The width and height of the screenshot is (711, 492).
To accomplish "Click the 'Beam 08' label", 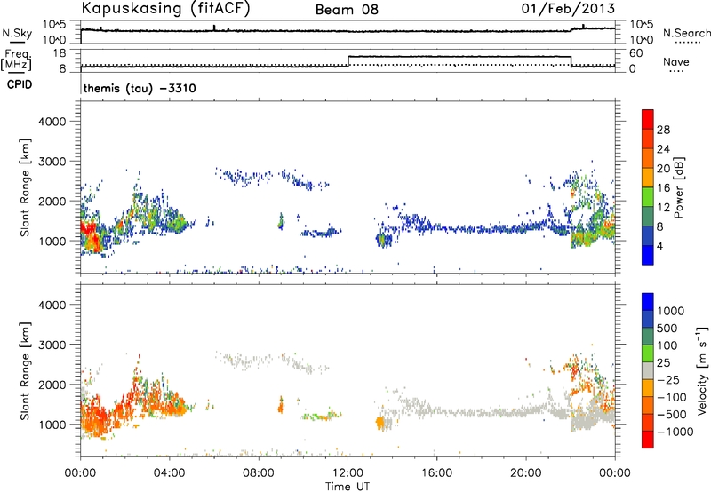I will click(x=347, y=10).
